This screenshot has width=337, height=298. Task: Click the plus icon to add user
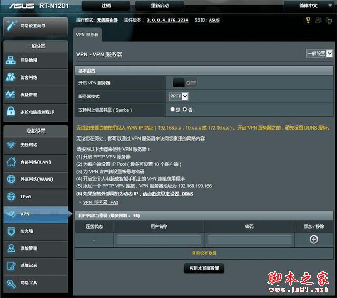(314, 240)
